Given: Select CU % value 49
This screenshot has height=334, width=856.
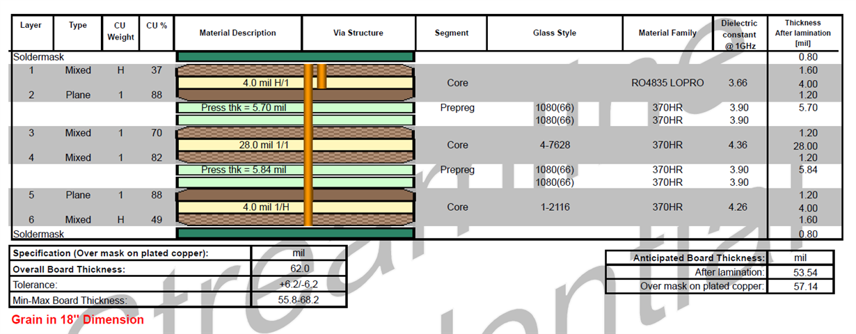Looking at the screenshot, I should pos(157,219).
